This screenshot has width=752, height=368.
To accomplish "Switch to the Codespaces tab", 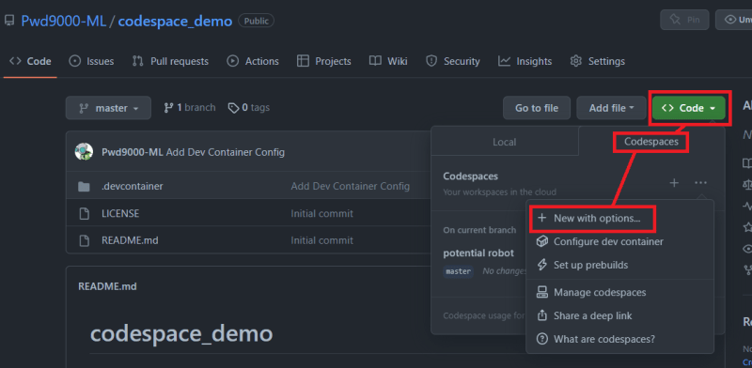I will 651,142.
